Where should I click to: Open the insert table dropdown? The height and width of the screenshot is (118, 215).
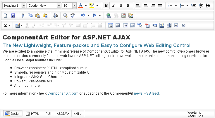tap(19, 25)
